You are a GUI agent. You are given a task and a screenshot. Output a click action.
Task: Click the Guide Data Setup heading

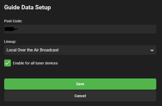pos(27,8)
